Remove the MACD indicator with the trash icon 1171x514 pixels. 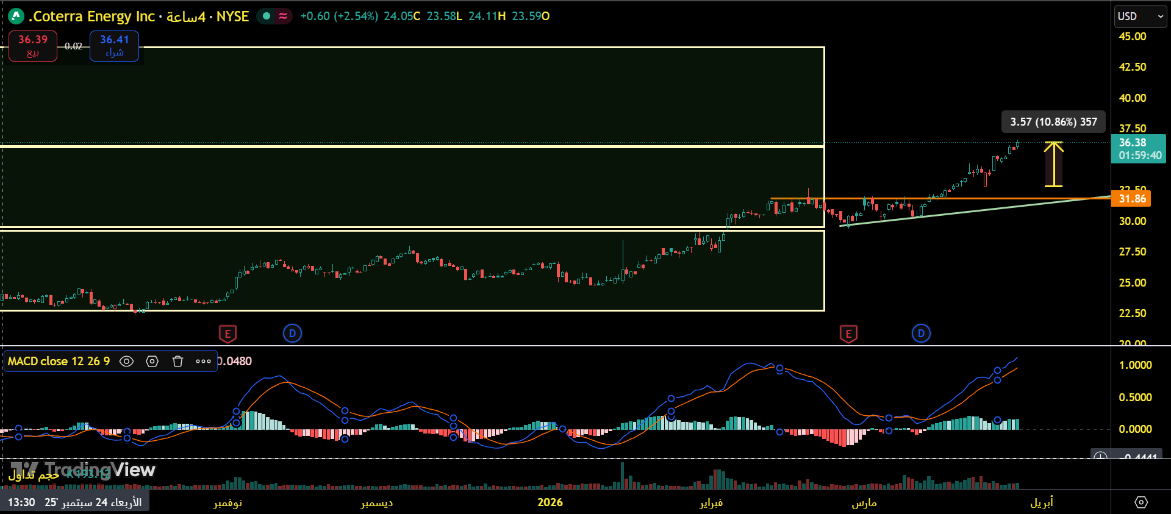click(177, 361)
